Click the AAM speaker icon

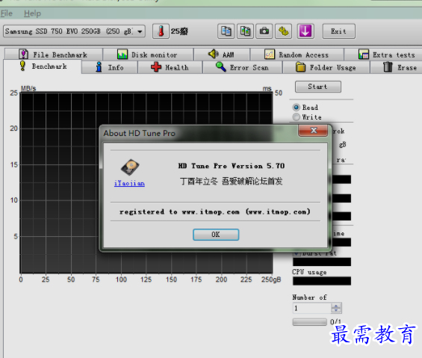pyautogui.click(x=214, y=54)
